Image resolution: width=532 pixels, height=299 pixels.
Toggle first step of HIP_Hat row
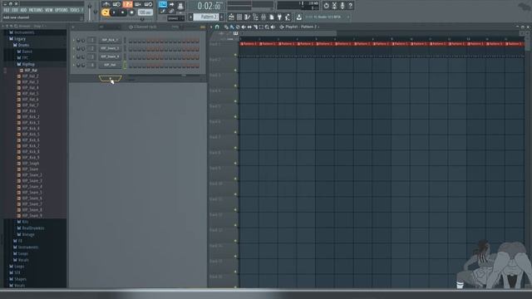tap(131, 66)
